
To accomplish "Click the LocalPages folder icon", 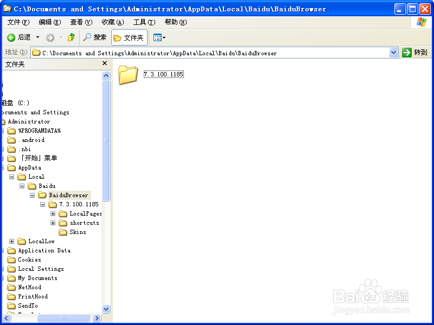I will click(63, 213).
